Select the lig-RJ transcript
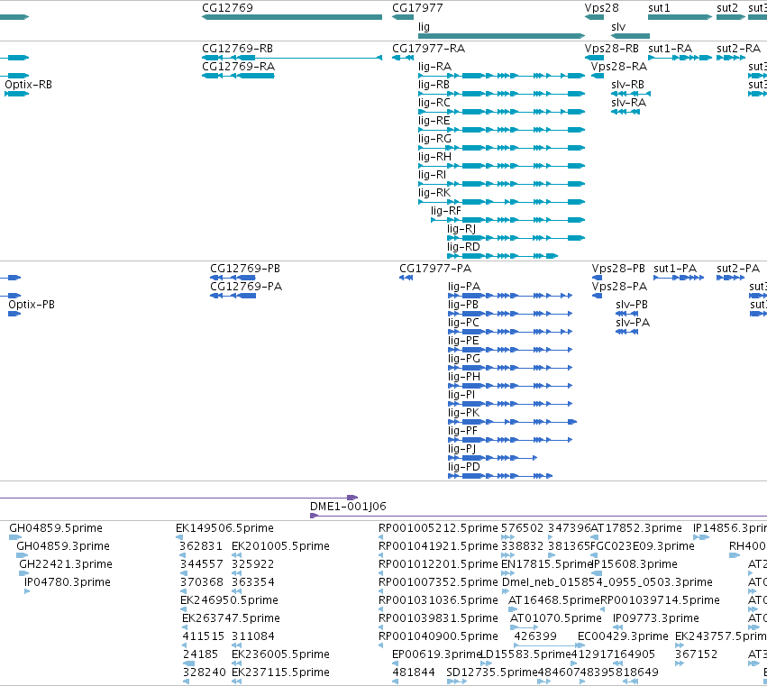767x686 pixels. pyautogui.click(x=516, y=238)
